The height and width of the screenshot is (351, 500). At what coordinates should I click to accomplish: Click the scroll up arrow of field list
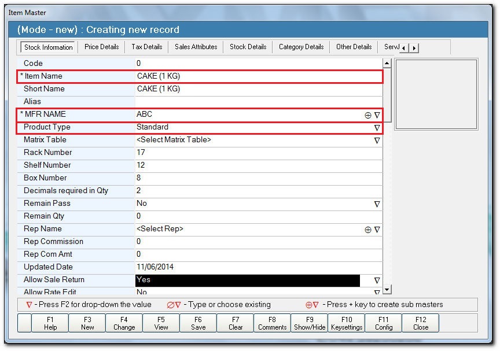(x=387, y=63)
